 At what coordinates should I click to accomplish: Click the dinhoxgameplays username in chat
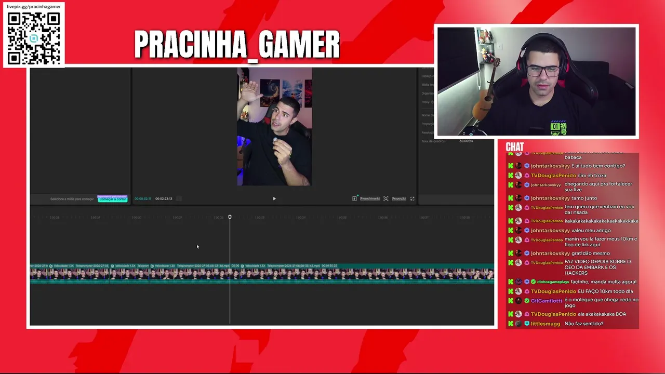tap(553, 282)
